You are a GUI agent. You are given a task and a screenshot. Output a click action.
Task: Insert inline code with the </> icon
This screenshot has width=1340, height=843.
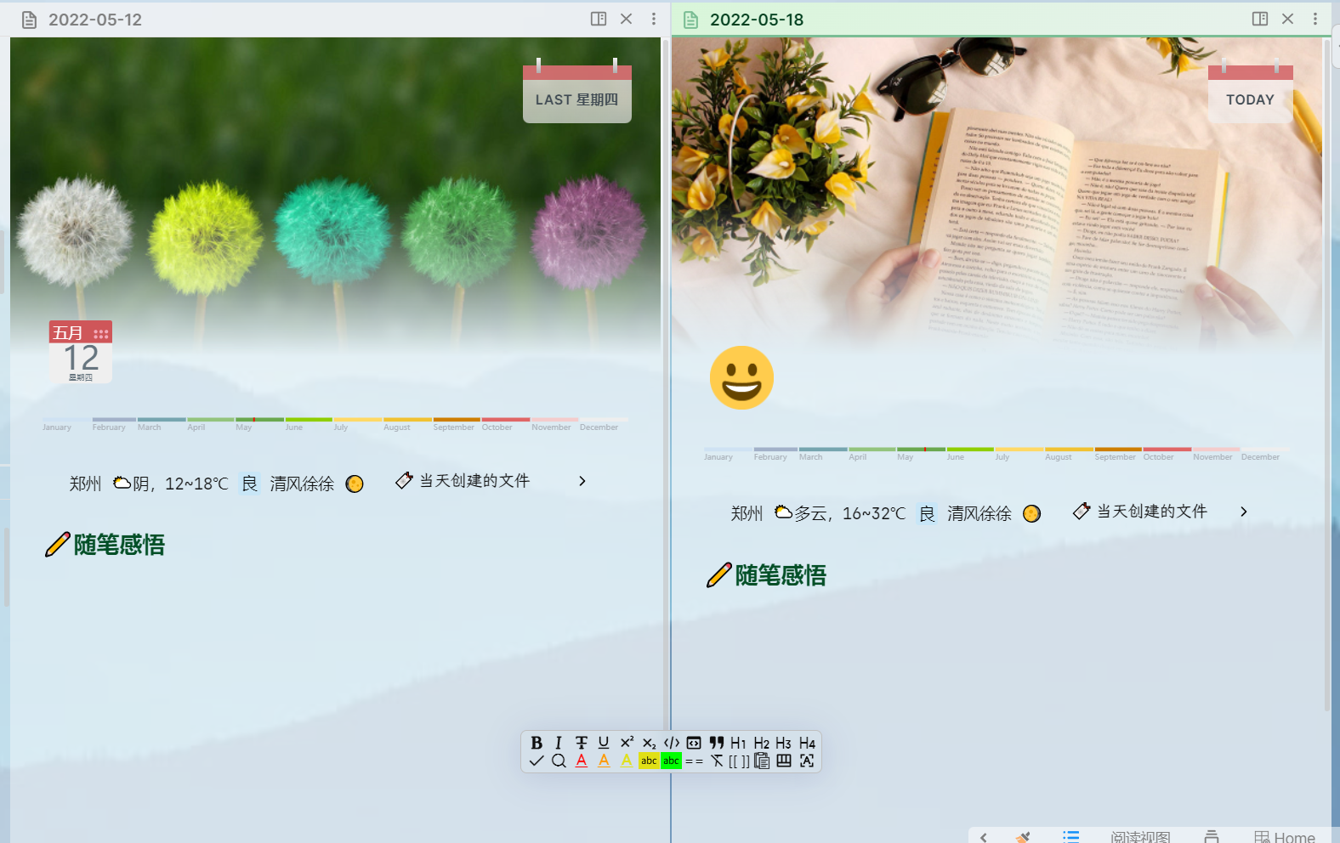(x=672, y=743)
